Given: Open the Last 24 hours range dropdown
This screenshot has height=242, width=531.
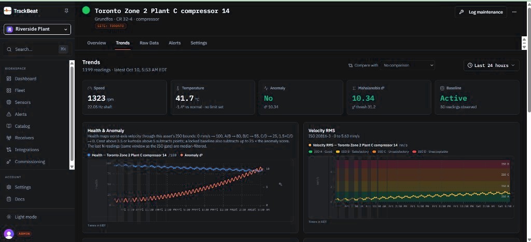Looking at the screenshot, I should click(x=492, y=65).
